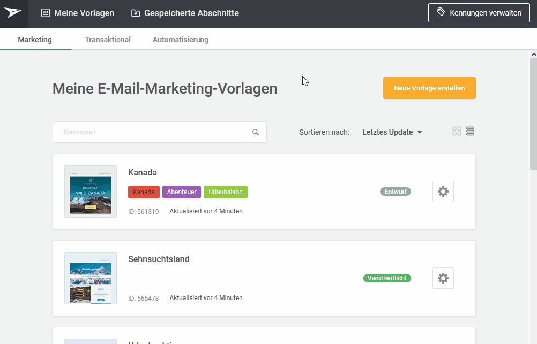Open the Sehnsuchtsland template thumbnail
537x344 pixels.
point(91,278)
